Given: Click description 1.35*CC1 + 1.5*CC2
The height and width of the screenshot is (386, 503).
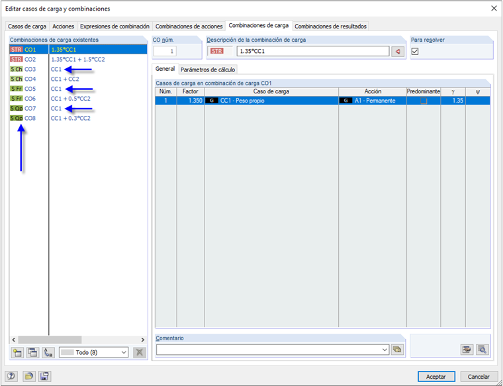Looking at the screenshot, I should point(78,60).
